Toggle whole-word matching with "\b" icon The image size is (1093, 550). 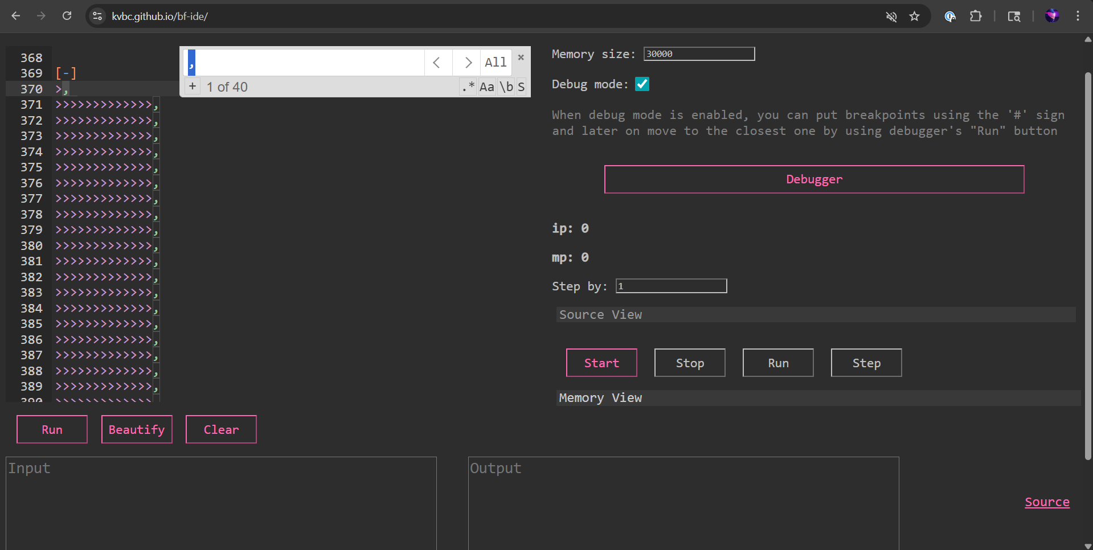pos(506,87)
